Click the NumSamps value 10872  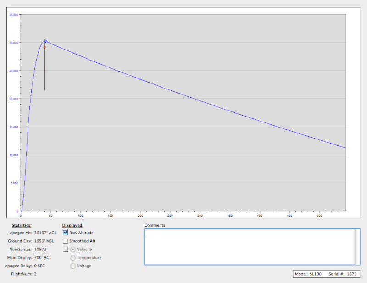pyautogui.click(x=40, y=250)
